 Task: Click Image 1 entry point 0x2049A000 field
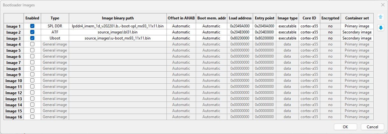264,26
